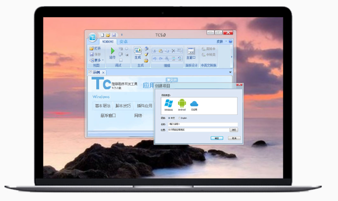This screenshot has height=201, width=338.
Task: Click the Paste clipboard icon in 编辑 group
Action: click(x=161, y=51)
